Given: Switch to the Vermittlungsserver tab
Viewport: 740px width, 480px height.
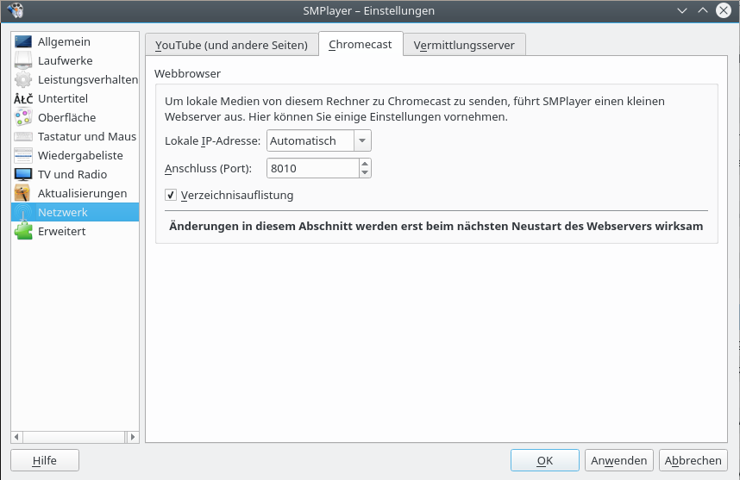Looking at the screenshot, I should (464, 45).
